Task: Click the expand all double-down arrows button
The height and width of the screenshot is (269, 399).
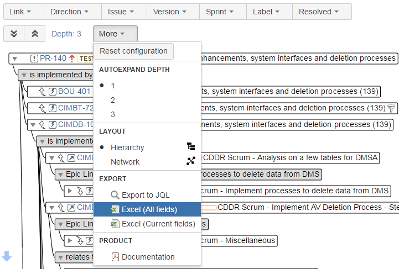Action: pos(14,34)
